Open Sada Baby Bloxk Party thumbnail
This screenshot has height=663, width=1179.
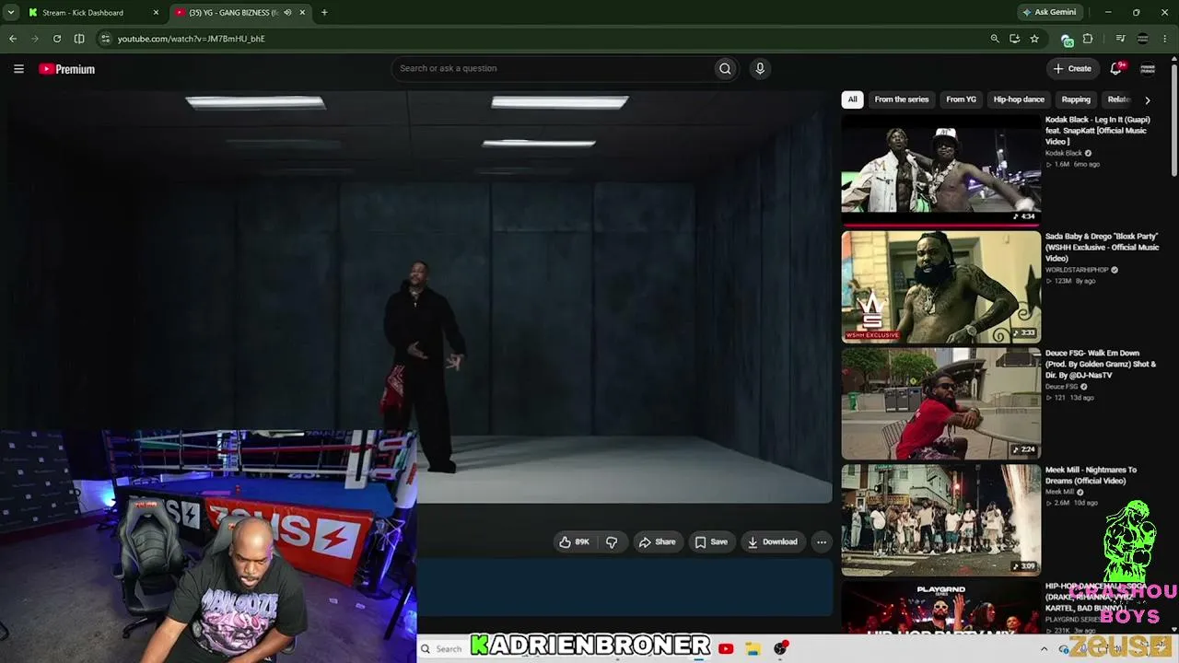tap(940, 286)
